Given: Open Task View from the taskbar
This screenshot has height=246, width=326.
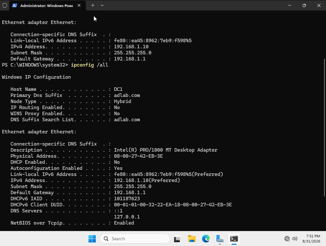Looking at the screenshot, I should [178, 239].
